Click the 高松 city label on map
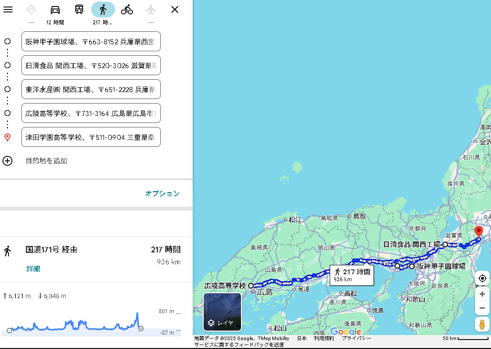This screenshot has width=491, height=349. tap(351, 293)
